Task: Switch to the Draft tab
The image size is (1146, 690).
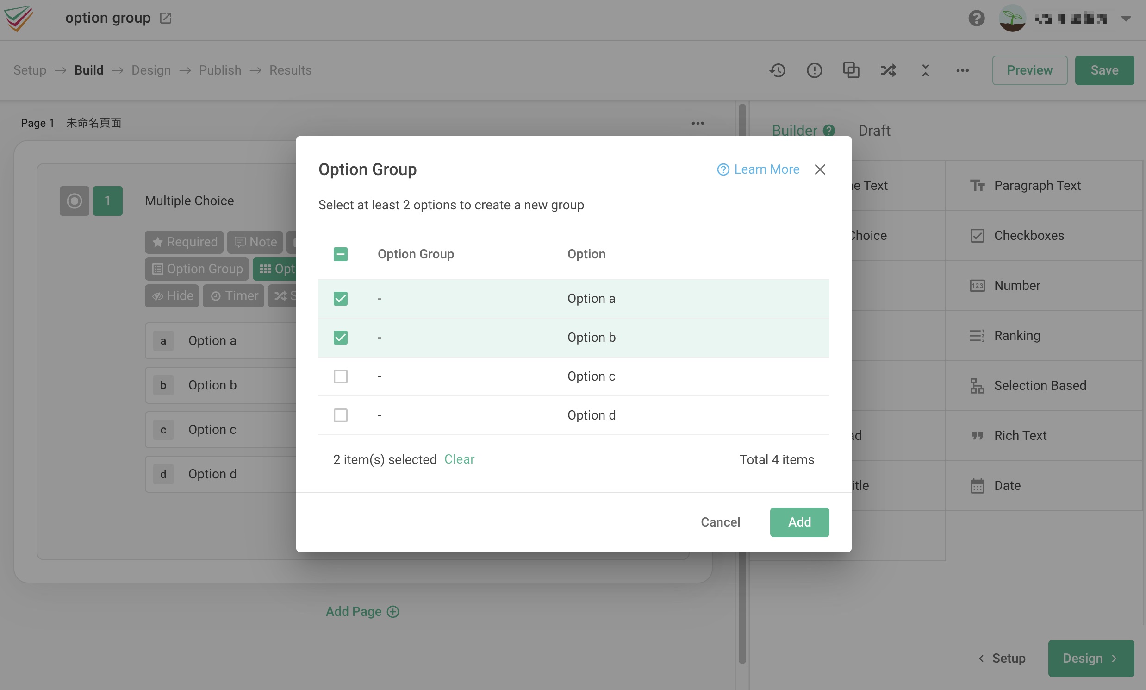Action: tap(874, 130)
